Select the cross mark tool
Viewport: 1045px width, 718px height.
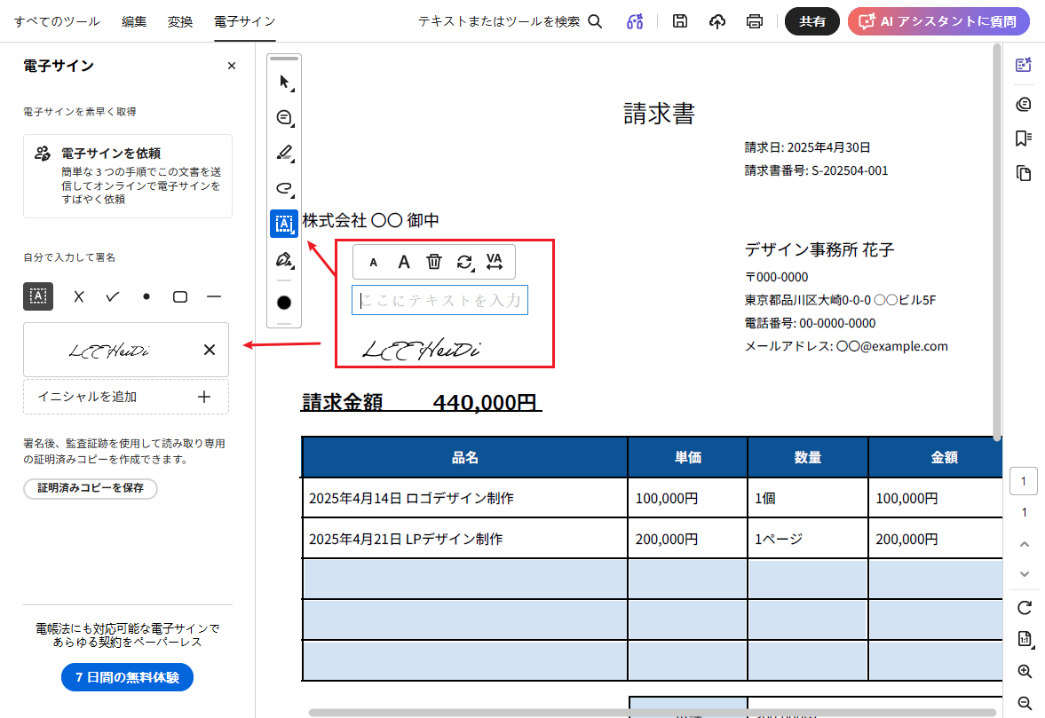coord(79,296)
